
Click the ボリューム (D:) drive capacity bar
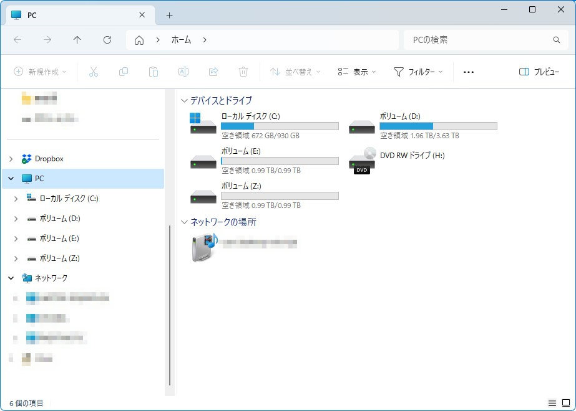[x=438, y=126]
